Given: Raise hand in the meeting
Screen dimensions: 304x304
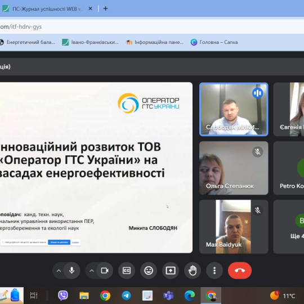Looking at the screenshot, I should point(193,270).
